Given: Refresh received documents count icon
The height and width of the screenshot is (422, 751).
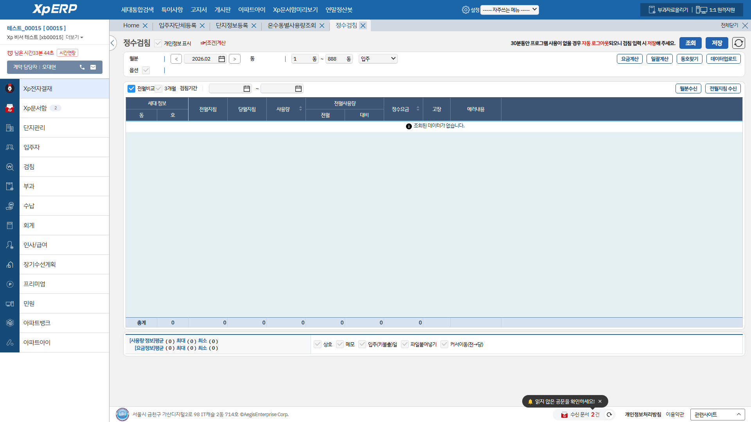Looking at the screenshot, I should [x=609, y=415].
